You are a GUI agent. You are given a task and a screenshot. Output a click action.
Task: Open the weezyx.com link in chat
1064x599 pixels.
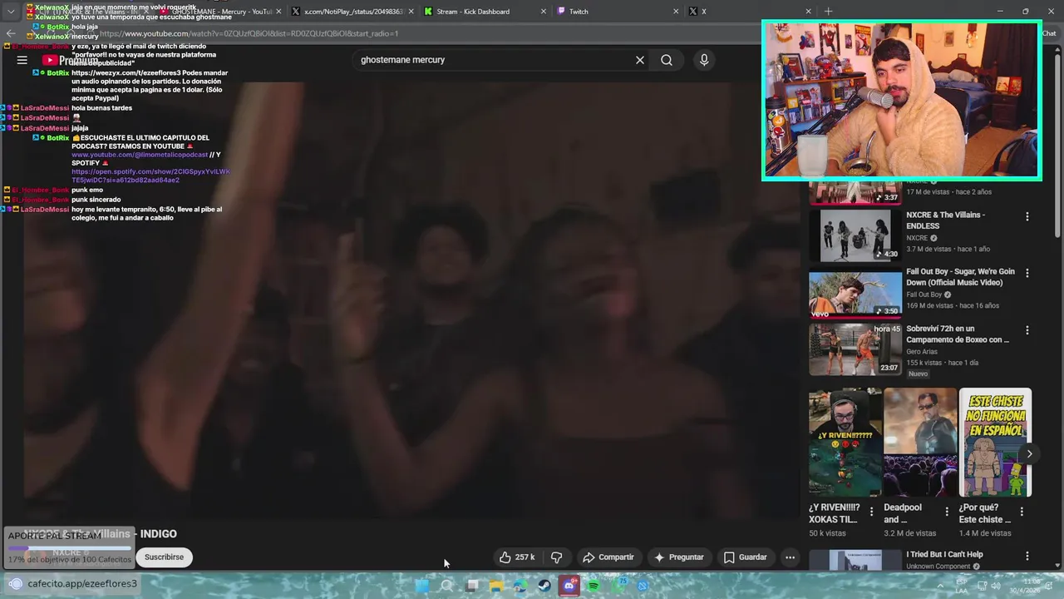[x=126, y=73]
